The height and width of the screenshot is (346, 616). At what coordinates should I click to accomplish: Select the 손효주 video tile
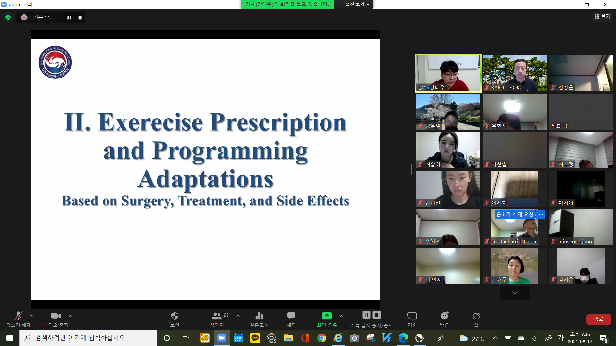coord(515,266)
